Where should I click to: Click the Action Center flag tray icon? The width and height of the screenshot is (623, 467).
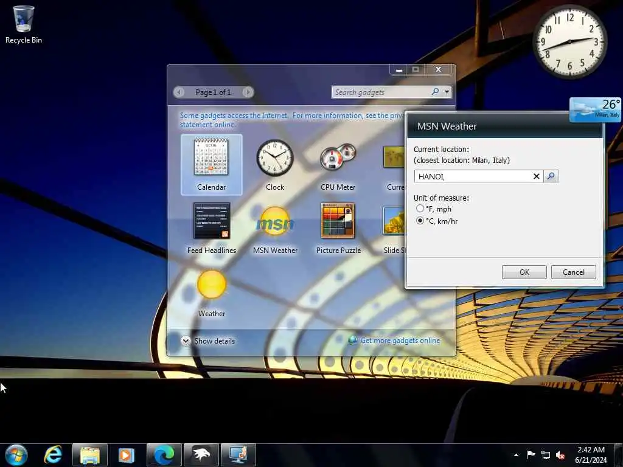point(531,455)
